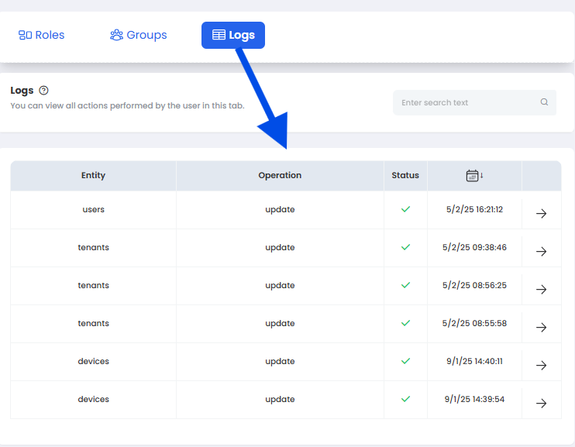This screenshot has height=447, width=575.
Task: Switch to the Roles tab
Action: point(42,35)
